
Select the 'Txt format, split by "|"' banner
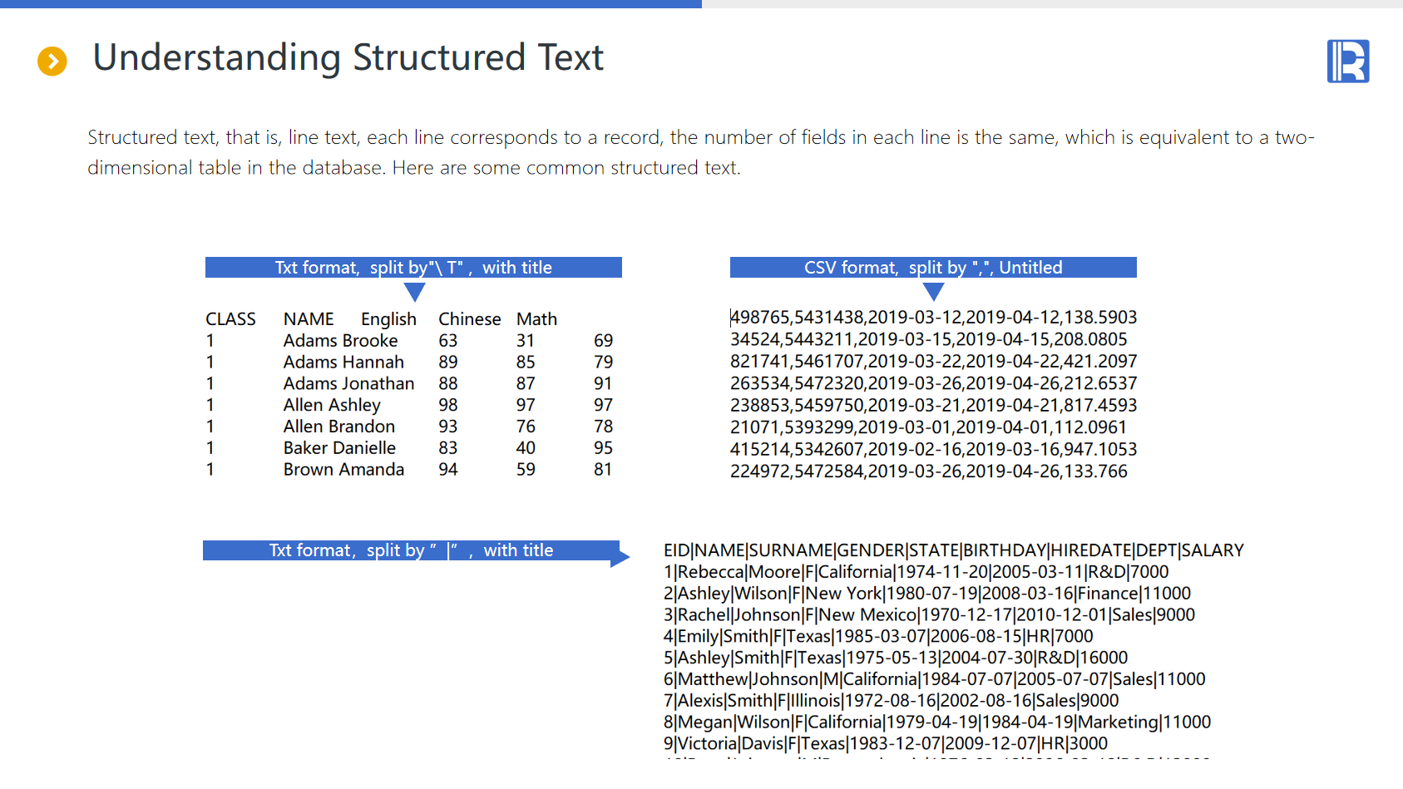click(x=410, y=550)
